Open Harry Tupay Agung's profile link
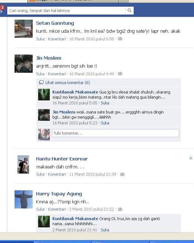Screen dimensions: 194x243 (59, 194)
